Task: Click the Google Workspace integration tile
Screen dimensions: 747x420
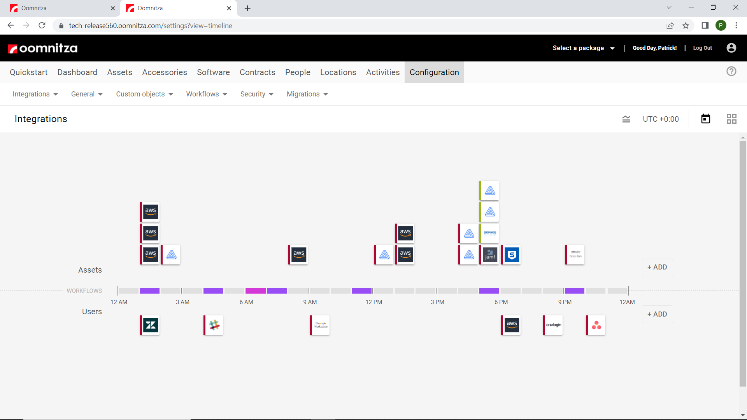Action: coord(321,325)
